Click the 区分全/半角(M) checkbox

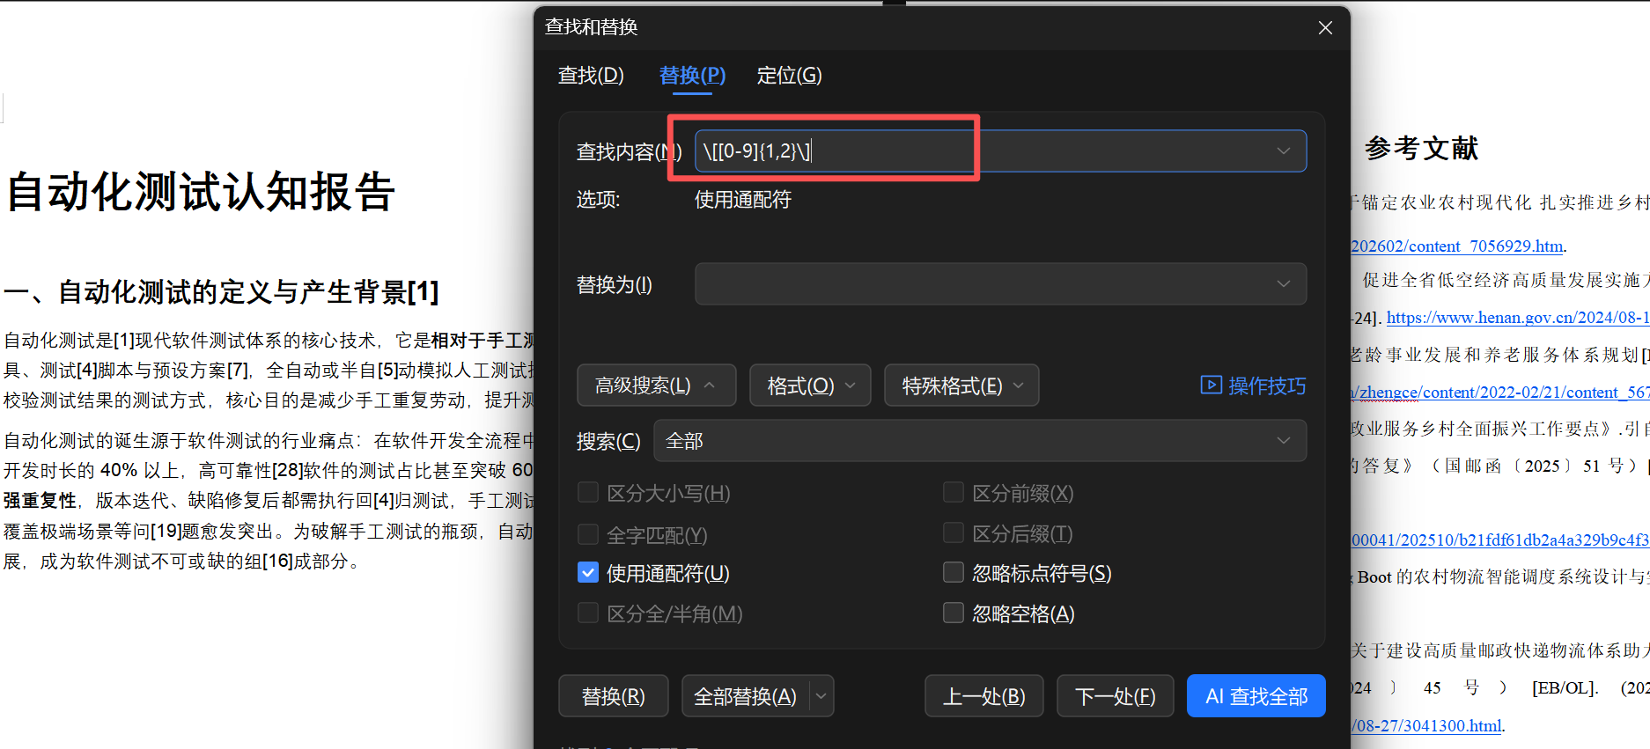coord(588,613)
